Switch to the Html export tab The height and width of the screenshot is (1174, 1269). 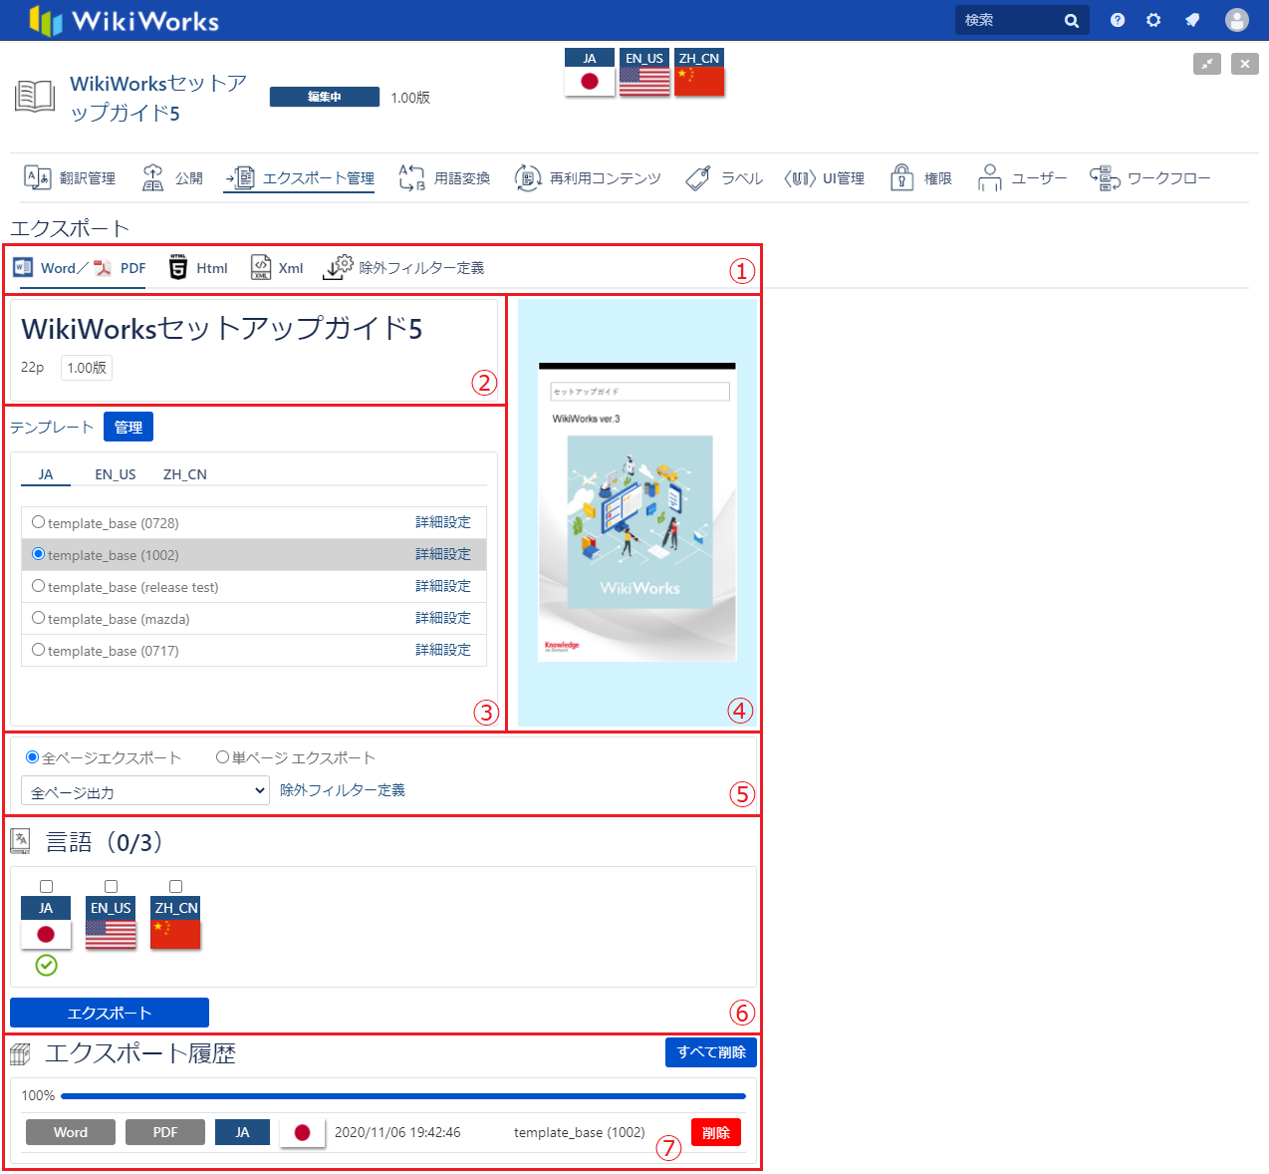coord(198,268)
